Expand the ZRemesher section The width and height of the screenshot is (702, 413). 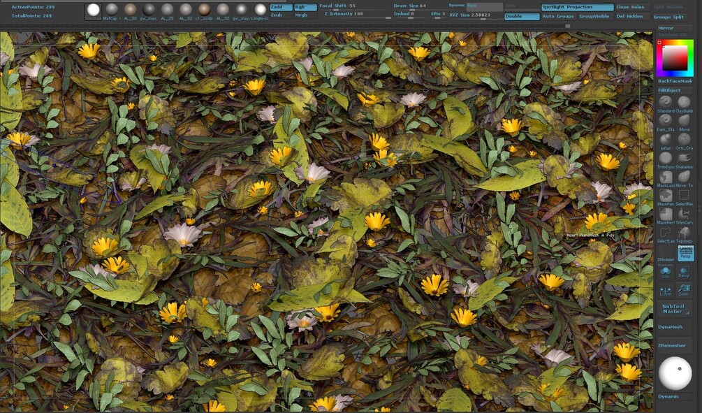[x=671, y=345]
